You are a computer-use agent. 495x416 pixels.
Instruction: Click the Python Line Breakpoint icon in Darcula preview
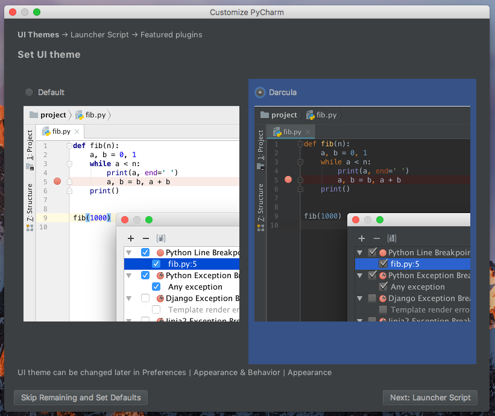coord(383,253)
